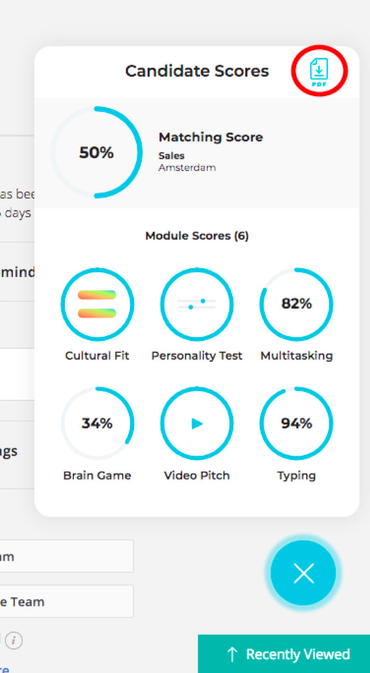
Task: Click the Candidate Scores title
Action: (197, 71)
